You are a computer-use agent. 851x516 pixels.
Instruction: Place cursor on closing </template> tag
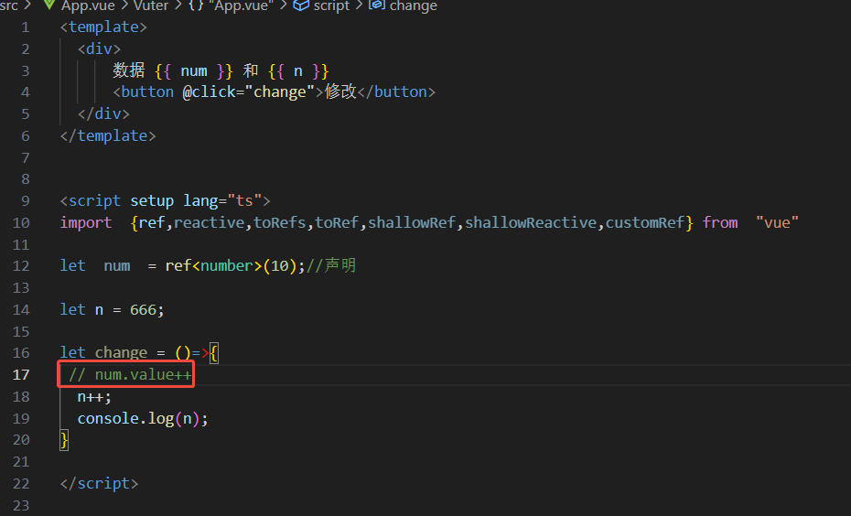pos(108,135)
